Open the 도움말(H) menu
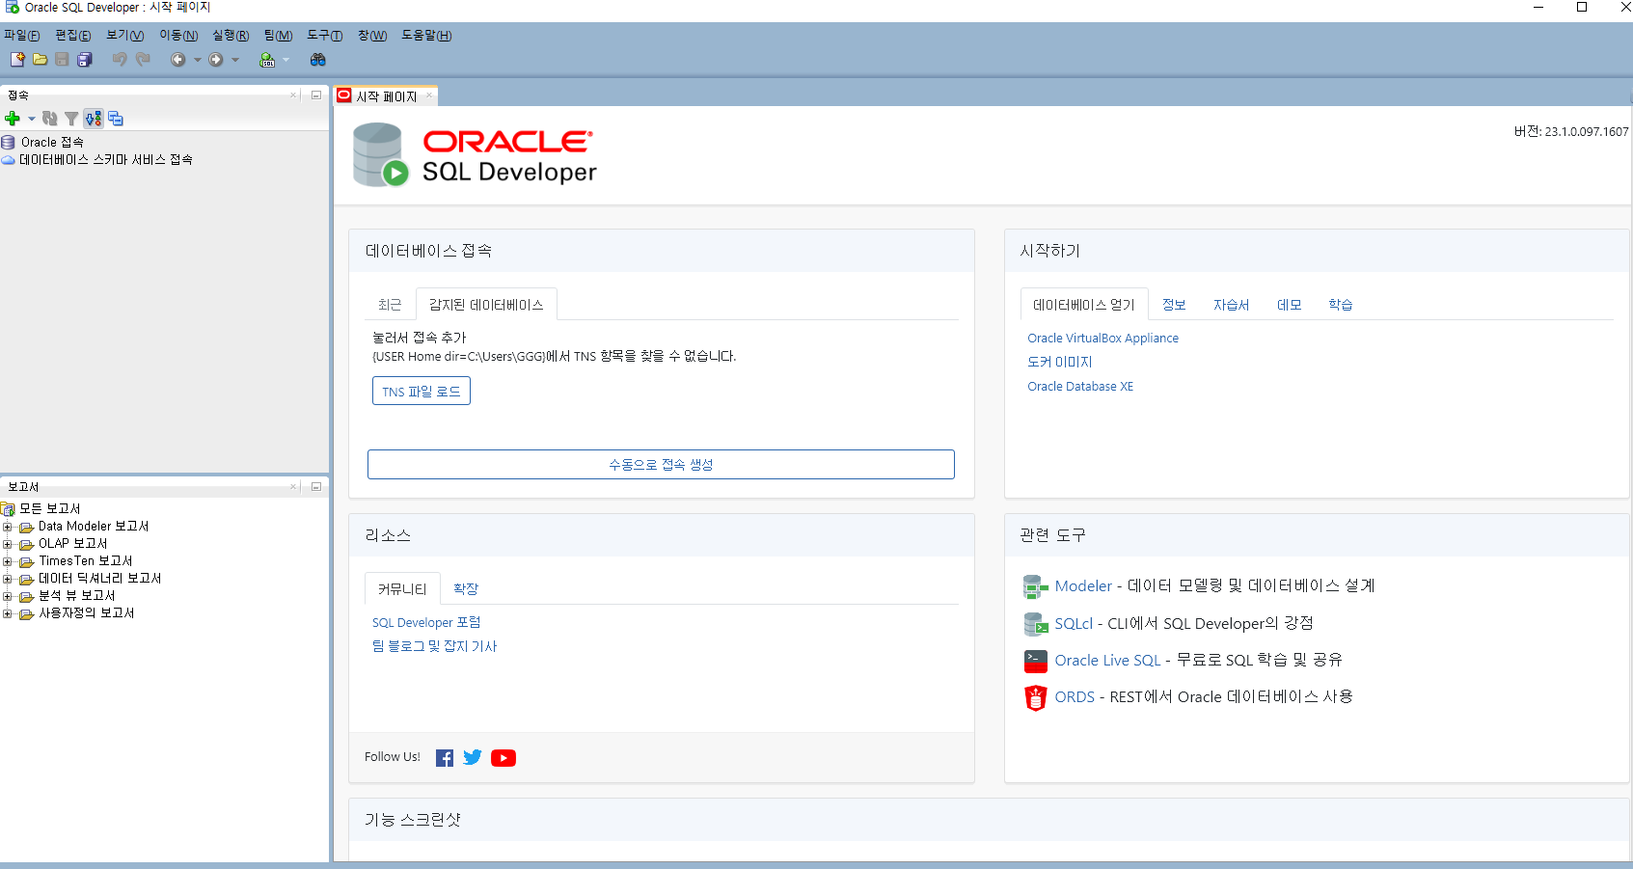Viewport: 1633px width, 869px height. point(426,36)
